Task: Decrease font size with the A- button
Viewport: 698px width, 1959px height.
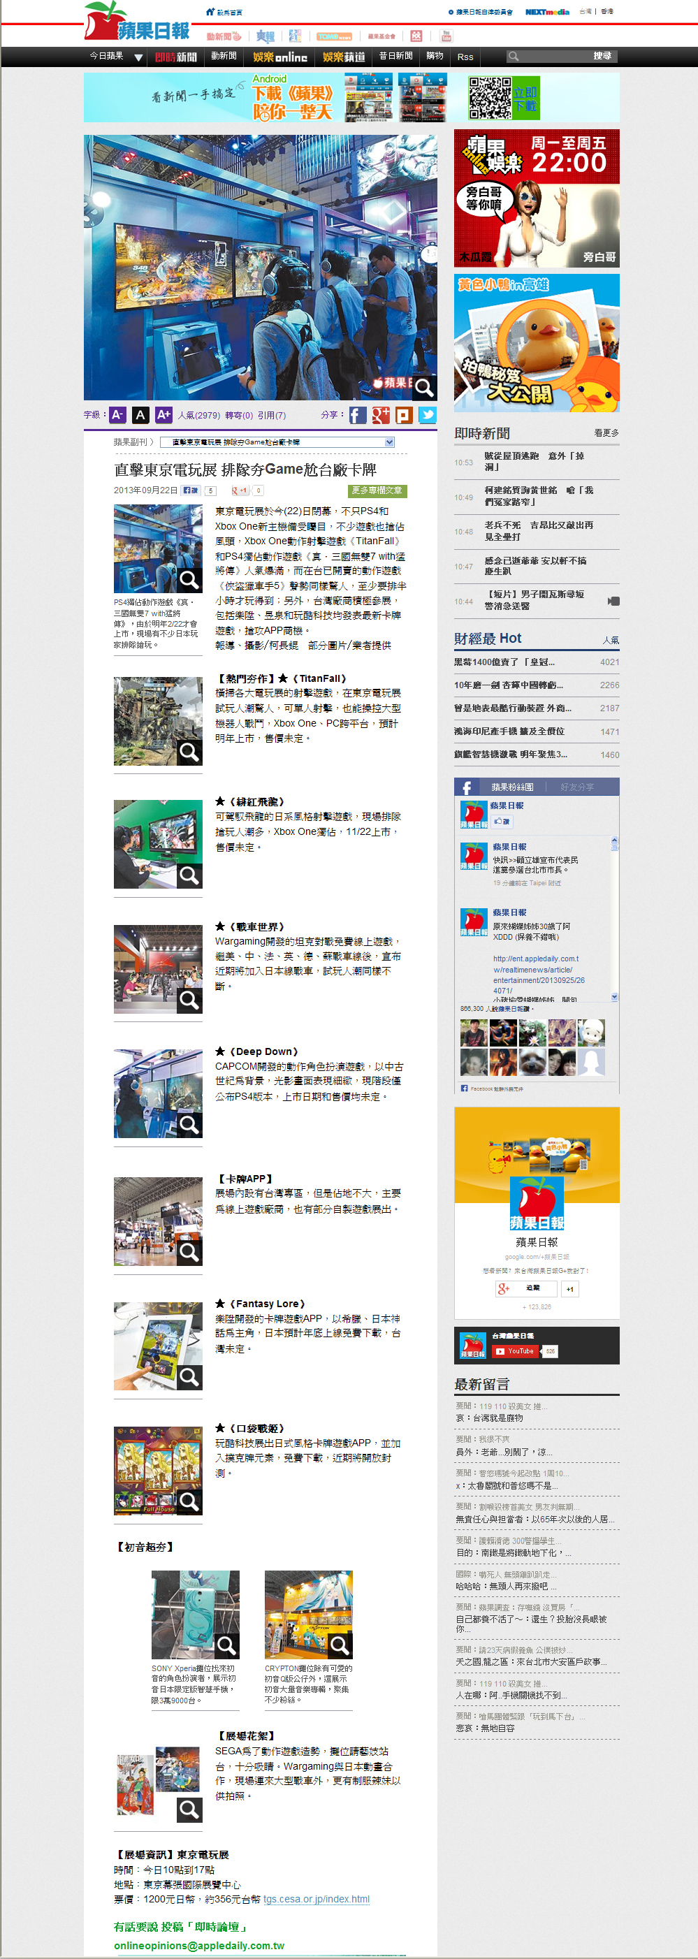Action: click(x=117, y=414)
